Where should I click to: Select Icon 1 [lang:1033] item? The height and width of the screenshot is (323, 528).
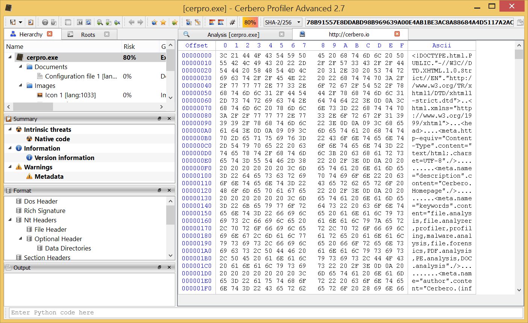(x=70, y=95)
